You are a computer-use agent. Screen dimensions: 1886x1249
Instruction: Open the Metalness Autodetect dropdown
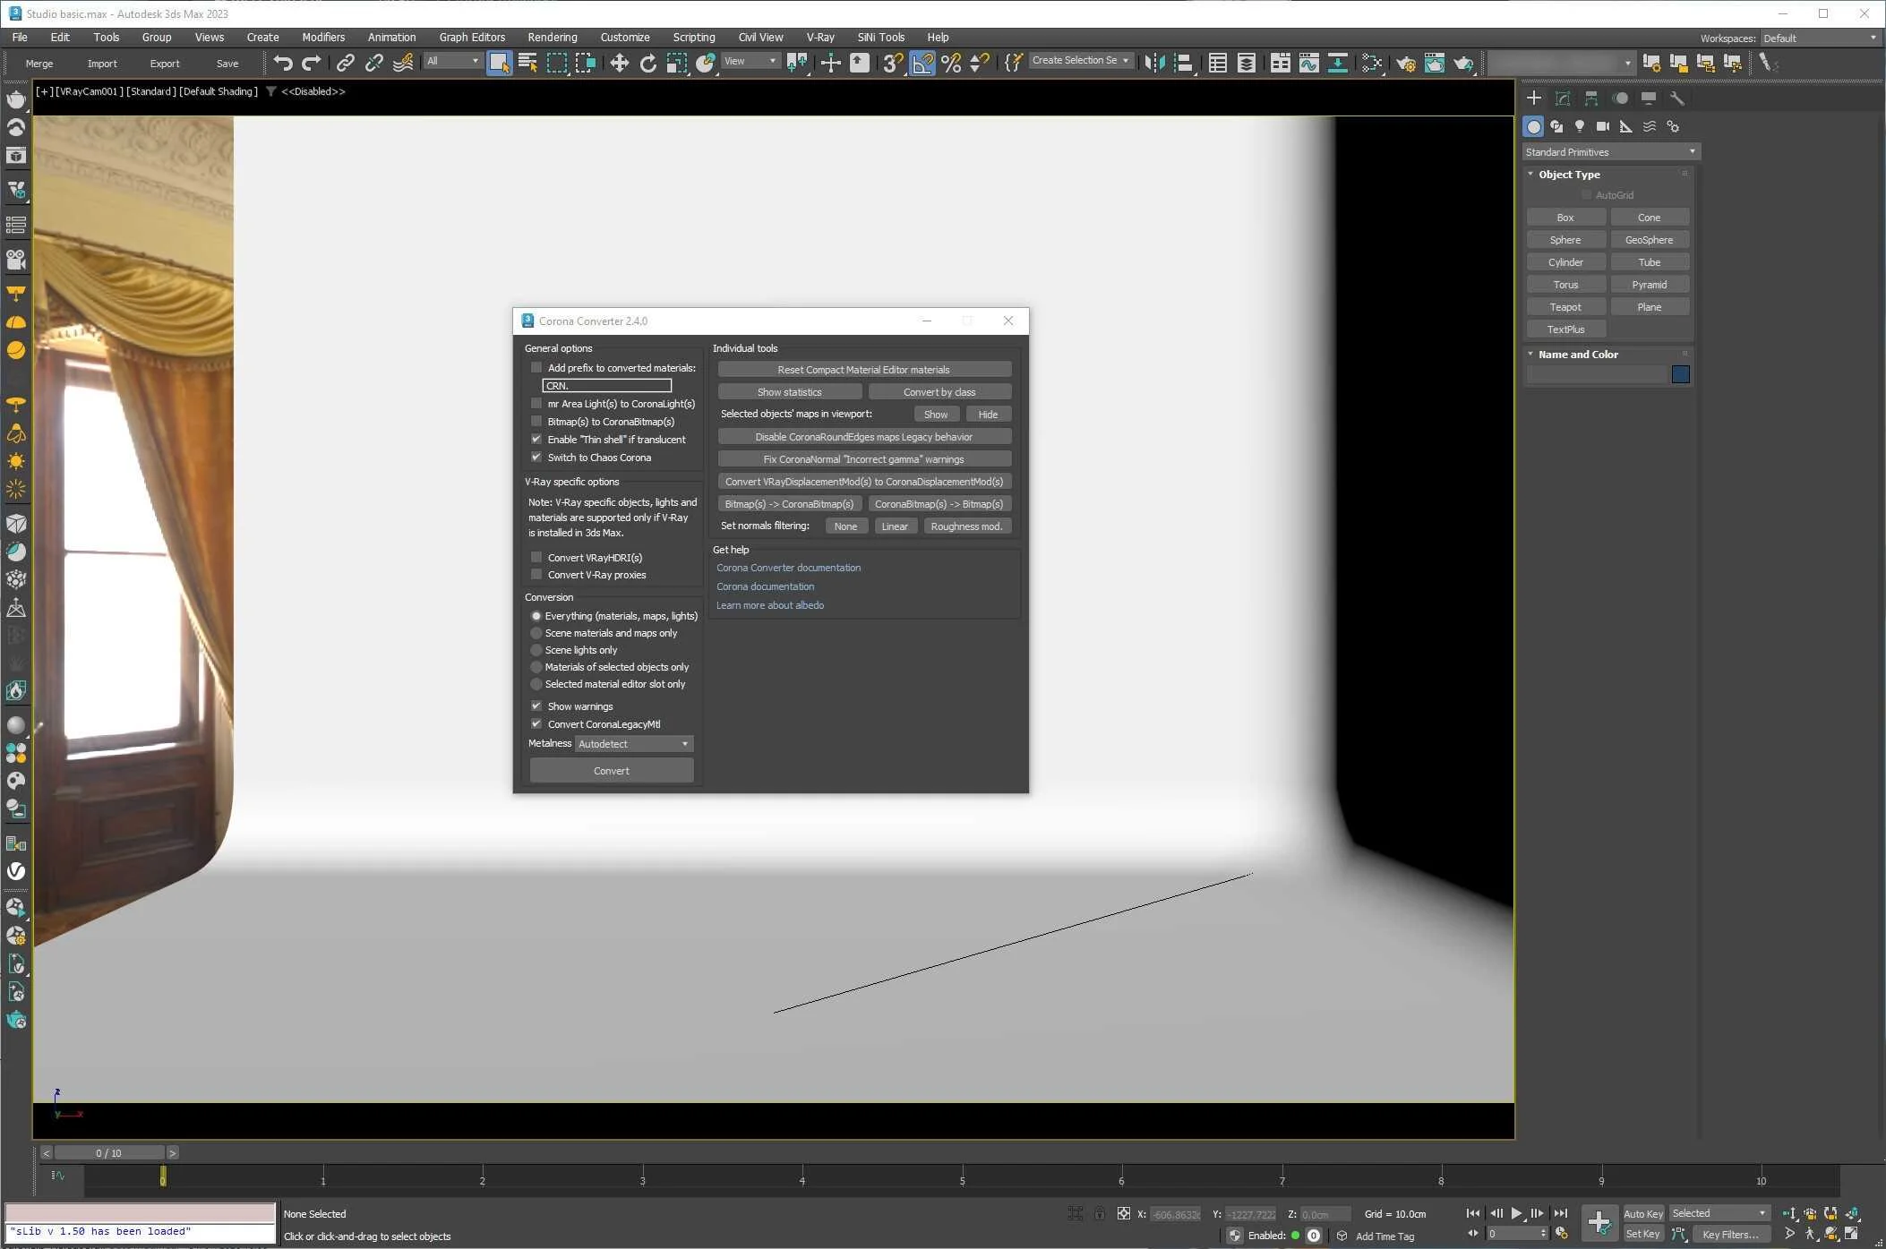click(634, 744)
